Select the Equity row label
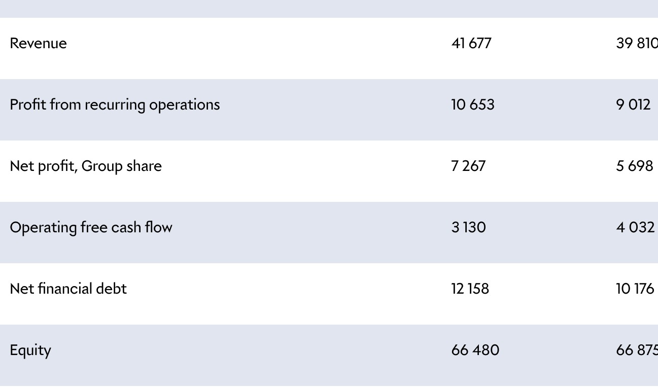658x387 pixels. [x=30, y=351]
